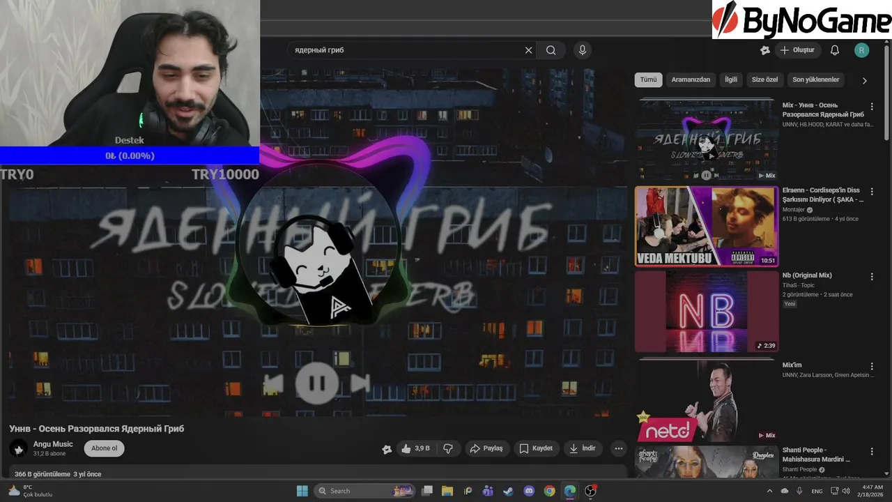Open the Angu Music channel name
The image size is (892, 502).
pyautogui.click(x=53, y=444)
